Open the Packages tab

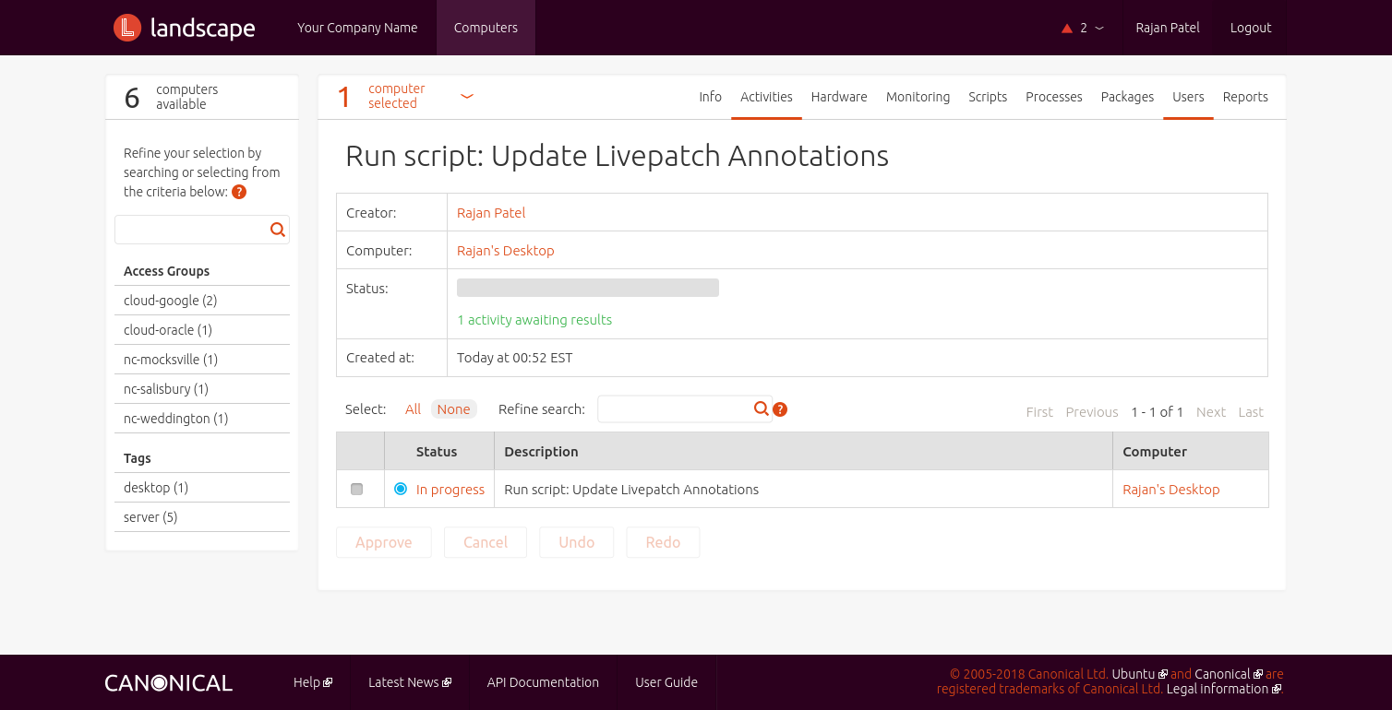pyautogui.click(x=1127, y=97)
